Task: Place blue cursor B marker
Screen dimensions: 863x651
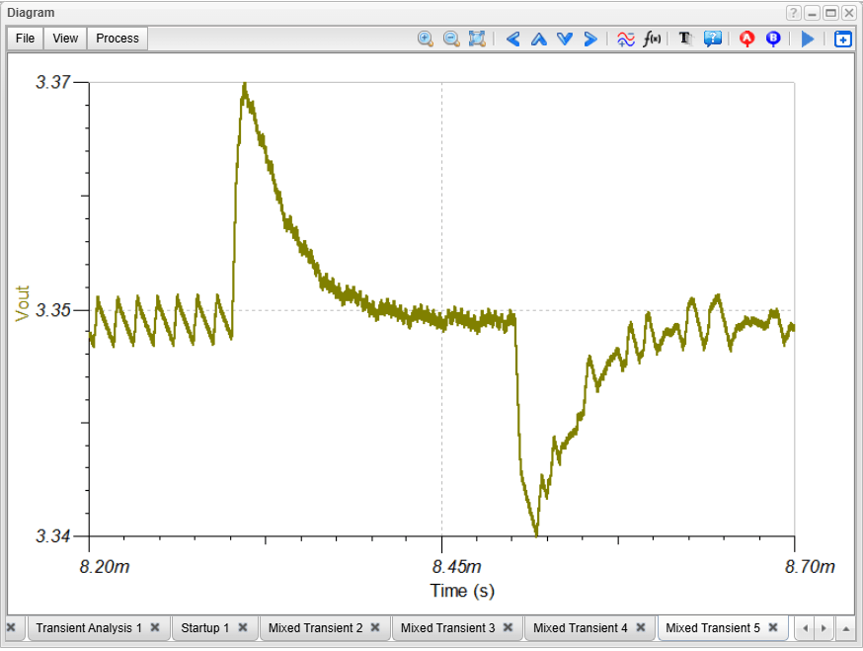Action: pos(773,39)
